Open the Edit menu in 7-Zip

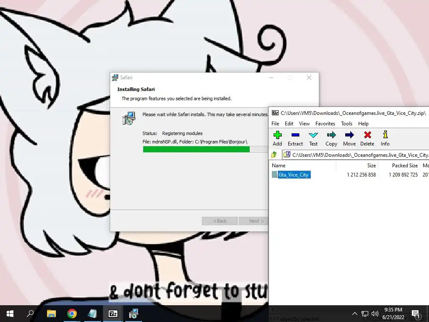[289, 124]
